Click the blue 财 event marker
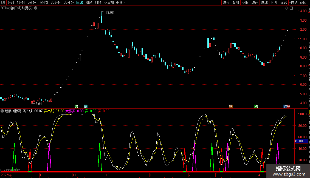Screen dimensions: 310x178 point(285,106)
